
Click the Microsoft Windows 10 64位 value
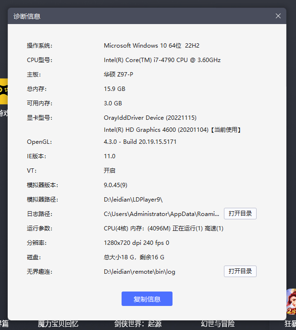151,46
